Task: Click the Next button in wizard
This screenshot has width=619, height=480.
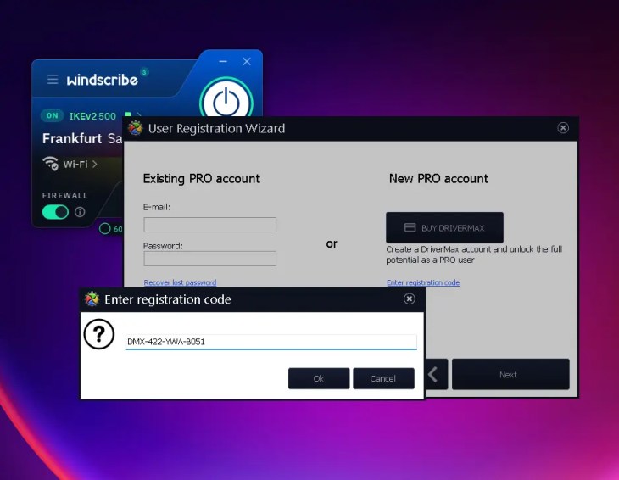Action: [510, 374]
